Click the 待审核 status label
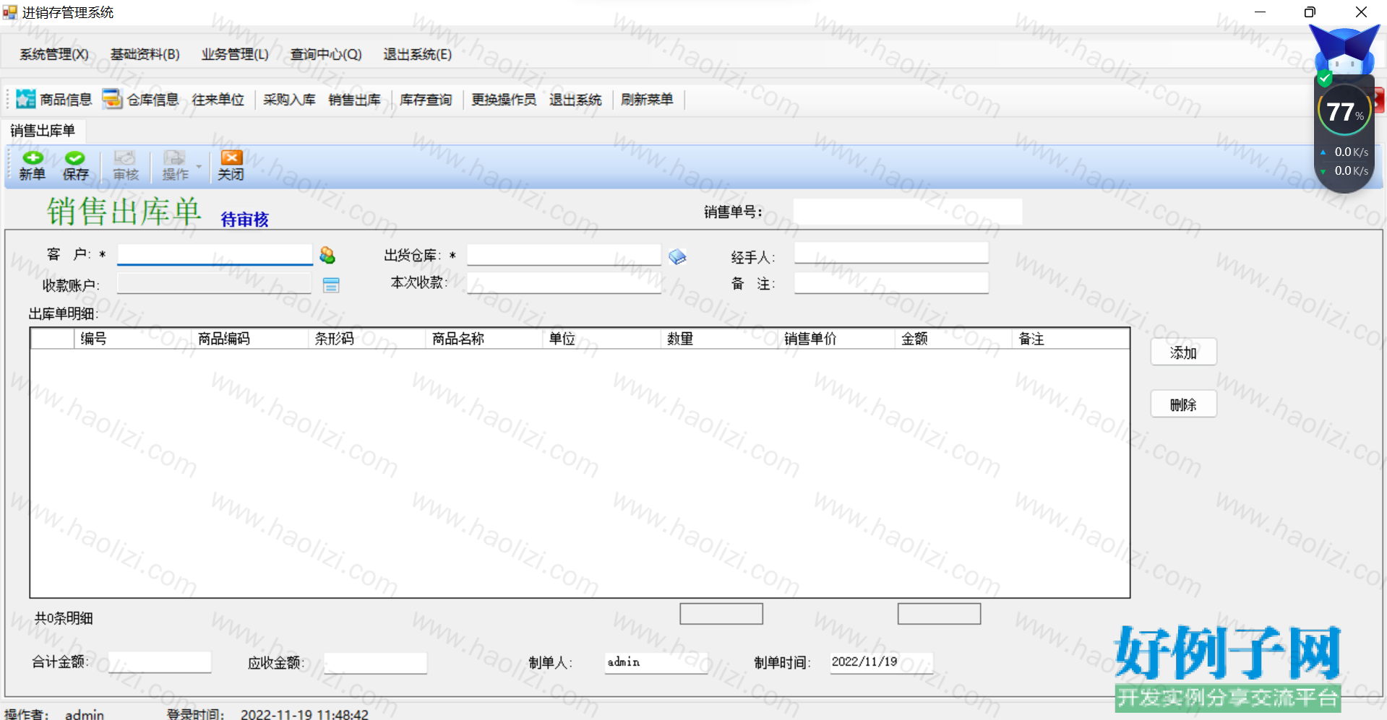The image size is (1387, 720). click(245, 220)
